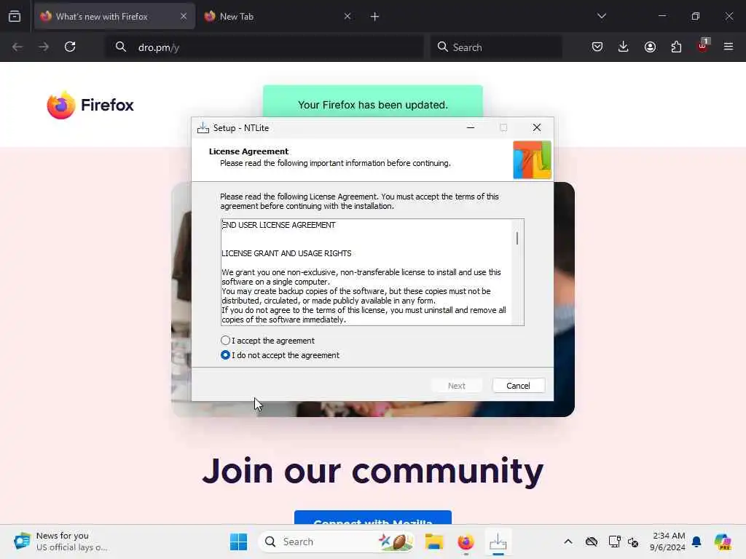Expand the list all tabs chevron
746x559 pixels.
tap(601, 16)
